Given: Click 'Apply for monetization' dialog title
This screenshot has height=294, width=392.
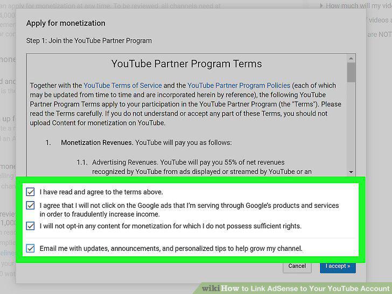Looking at the screenshot, I should click(66, 23).
